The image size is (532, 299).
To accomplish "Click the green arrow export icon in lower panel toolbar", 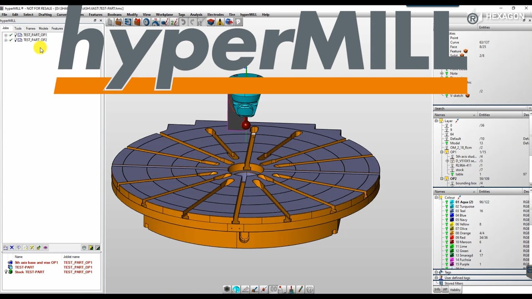I will [39, 248].
